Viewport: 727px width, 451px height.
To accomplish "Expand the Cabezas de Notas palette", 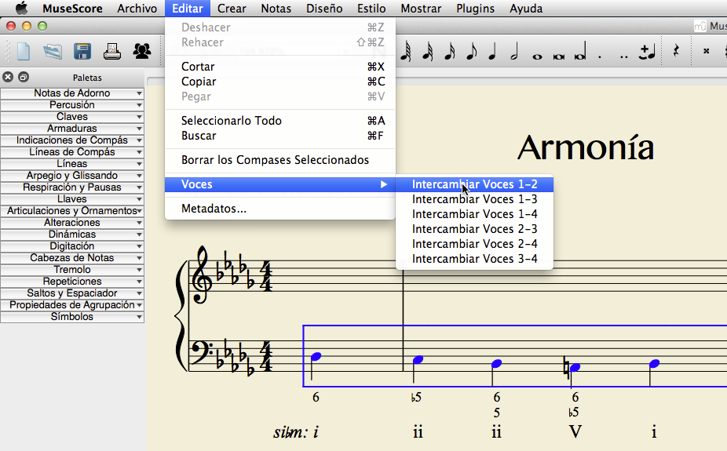I will (x=72, y=258).
